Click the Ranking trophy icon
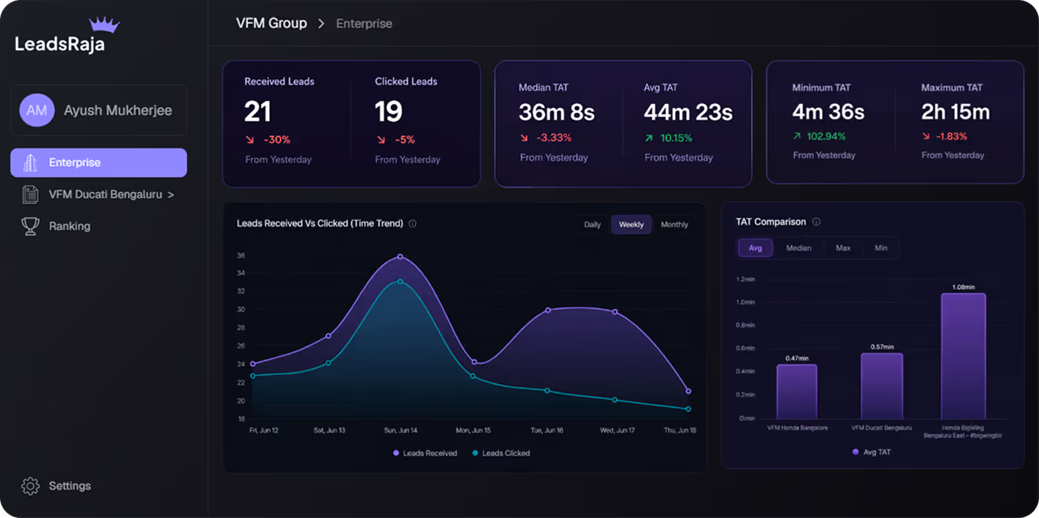 tap(31, 226)
